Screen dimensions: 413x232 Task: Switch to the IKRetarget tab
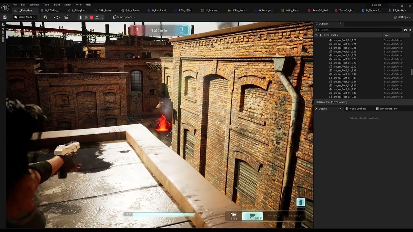(264, 10)
